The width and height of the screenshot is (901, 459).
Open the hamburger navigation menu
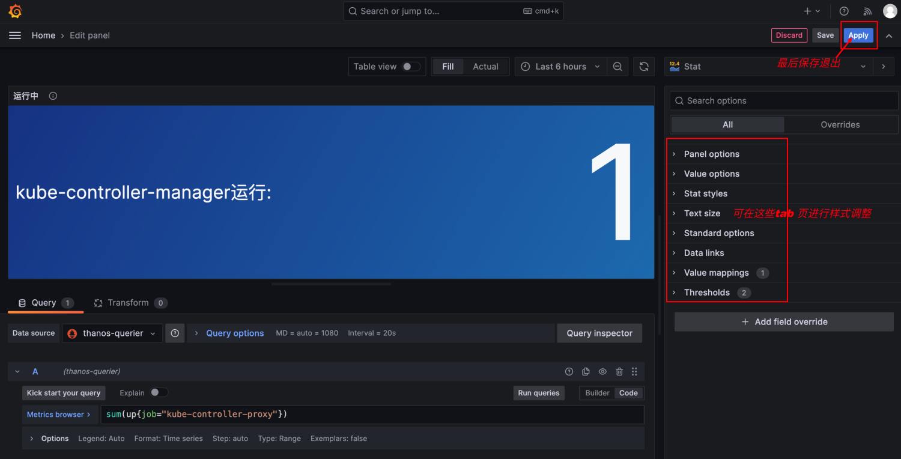point(15,35)
